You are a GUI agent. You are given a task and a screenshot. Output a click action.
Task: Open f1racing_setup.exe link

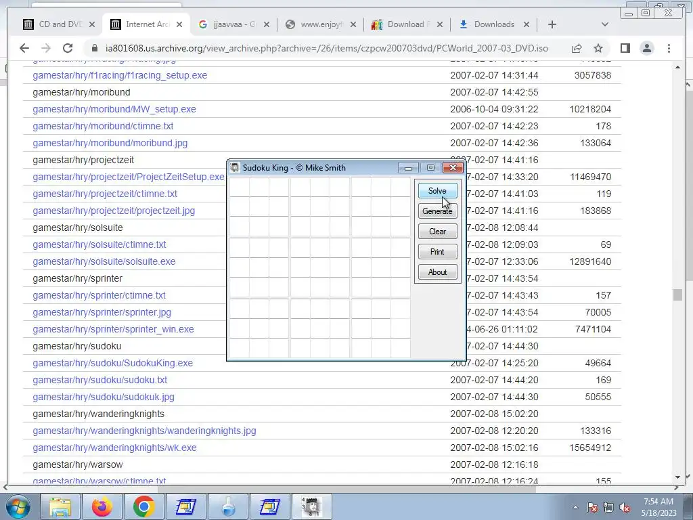[120, 75]
